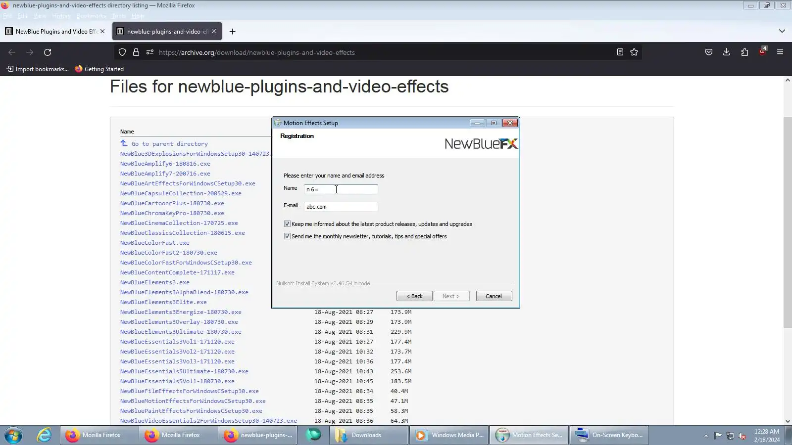Click NewBlueCartoonrPlus-180730.exe link
Image resolution: width=792 pixels, height=445 pixels.
(x=172, y=203)
